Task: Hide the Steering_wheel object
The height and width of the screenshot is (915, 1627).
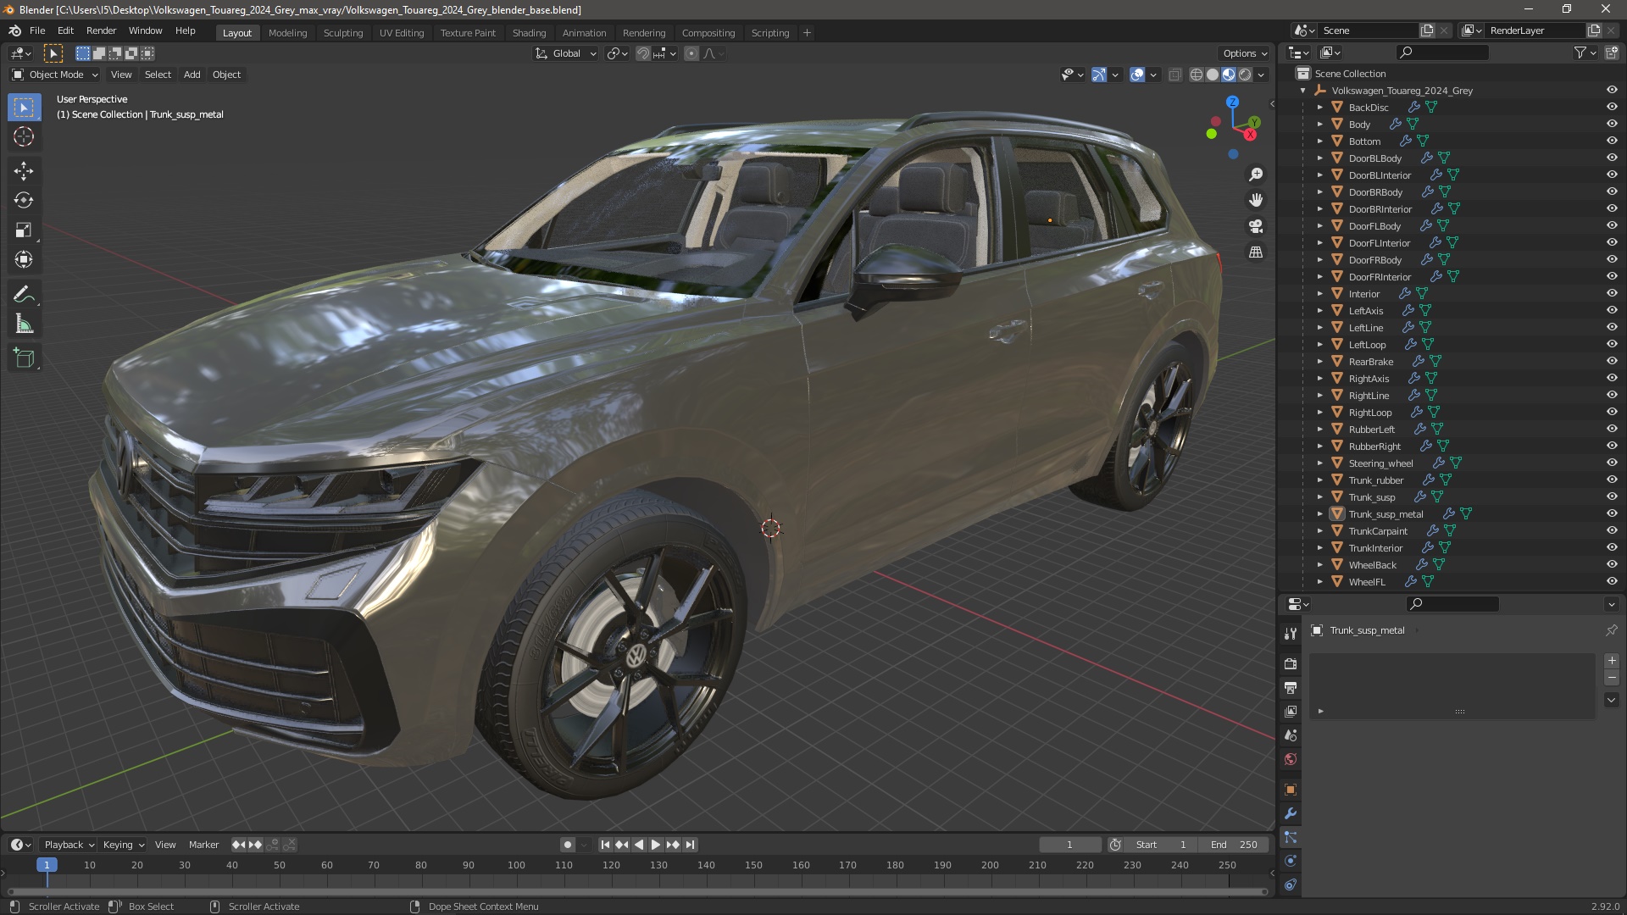Action: tap(1612, 463)
